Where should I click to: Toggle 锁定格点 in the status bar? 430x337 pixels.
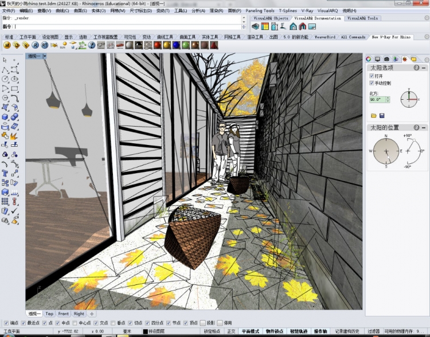click(213, 331)
